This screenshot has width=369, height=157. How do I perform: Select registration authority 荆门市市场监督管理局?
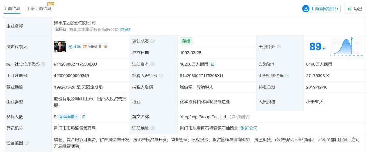[75, 128]
